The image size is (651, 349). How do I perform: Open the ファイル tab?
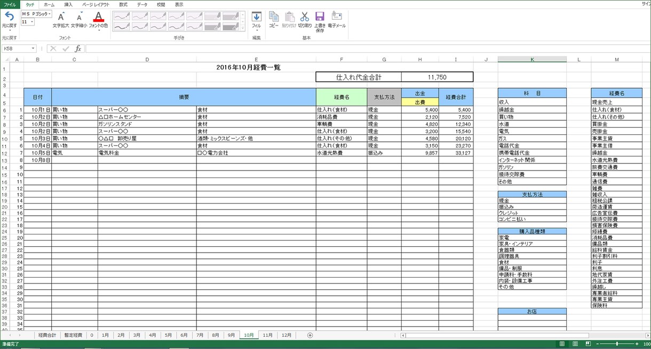pos(10,4)
